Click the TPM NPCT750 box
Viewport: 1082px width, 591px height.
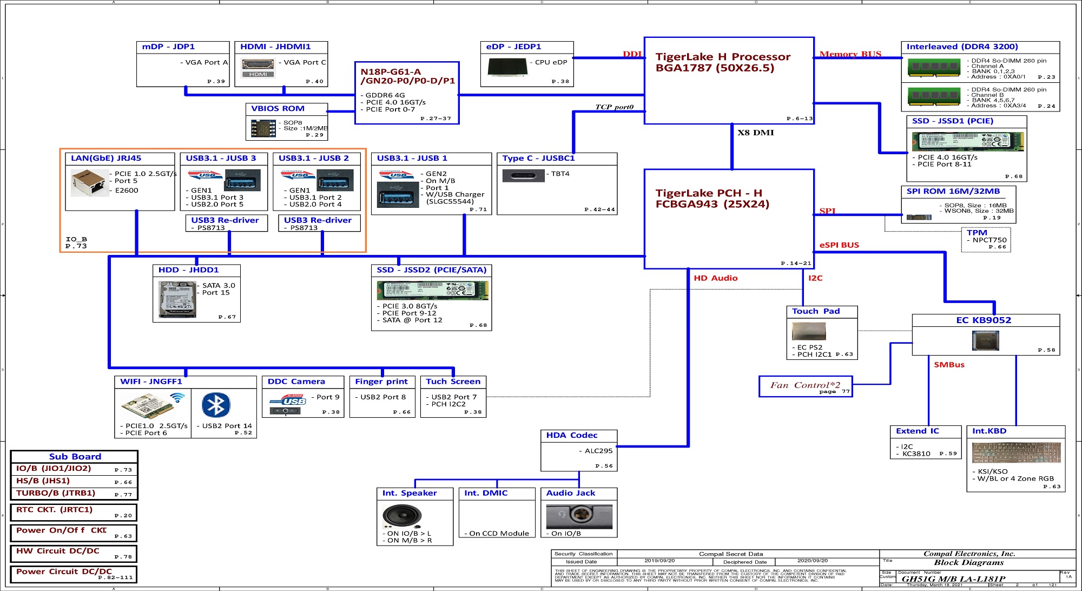click(x=986, y=240)
